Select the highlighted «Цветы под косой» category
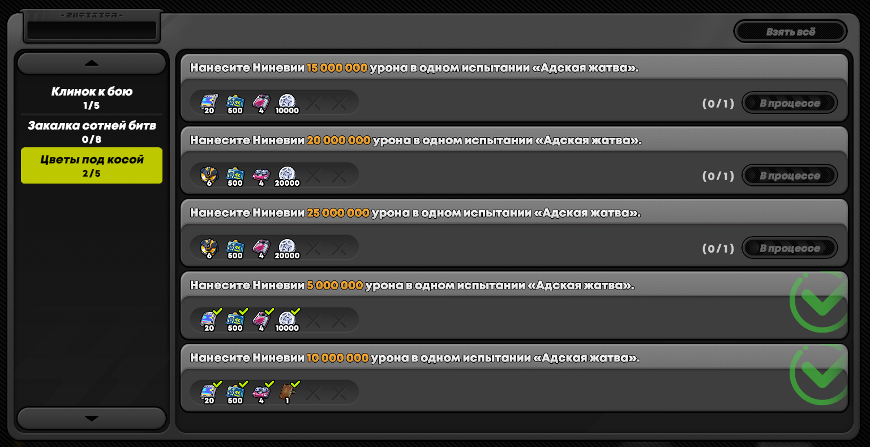 point(92,165)
